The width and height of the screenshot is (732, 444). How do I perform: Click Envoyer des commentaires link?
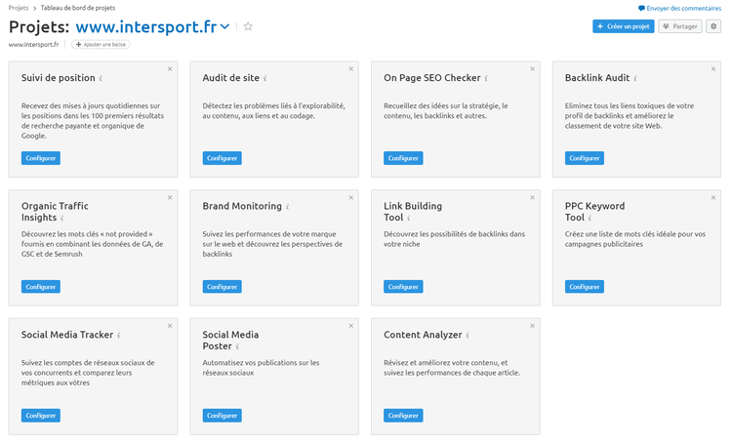679,9
